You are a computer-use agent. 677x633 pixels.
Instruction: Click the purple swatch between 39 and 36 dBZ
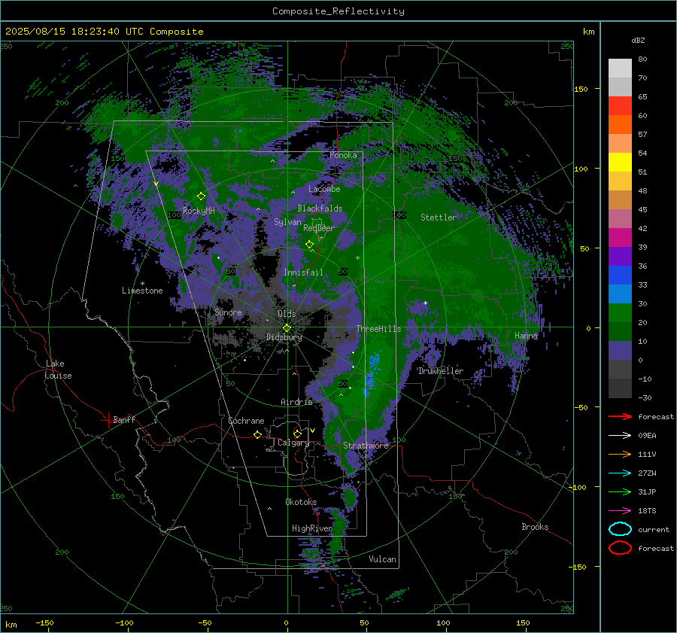(620, 256)
